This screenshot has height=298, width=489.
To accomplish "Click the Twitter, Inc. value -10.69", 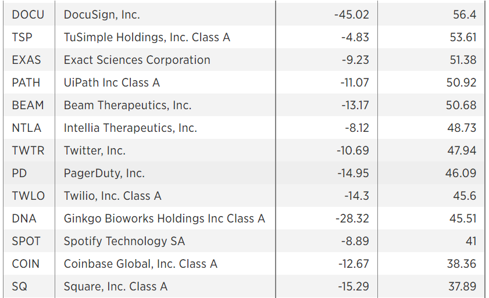I will (x=353, y=150).
